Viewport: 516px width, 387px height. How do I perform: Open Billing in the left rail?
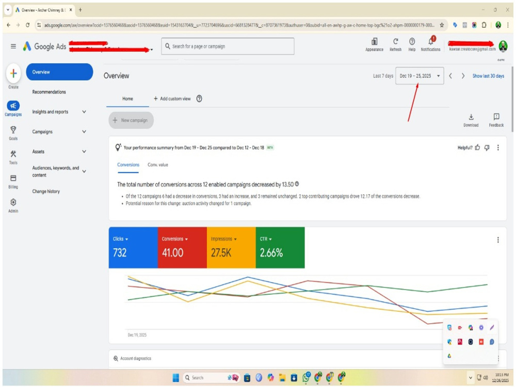[x=13, y=181]
